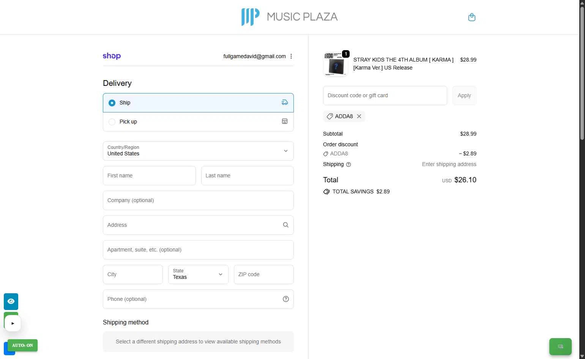This screenshot has height=359, width=585.
Task: Click the Stray Kids album thumbnail
Action: click(336, 64)
